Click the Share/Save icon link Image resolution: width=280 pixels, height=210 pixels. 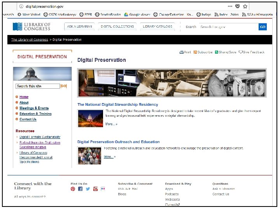click(x=226, y=52)
